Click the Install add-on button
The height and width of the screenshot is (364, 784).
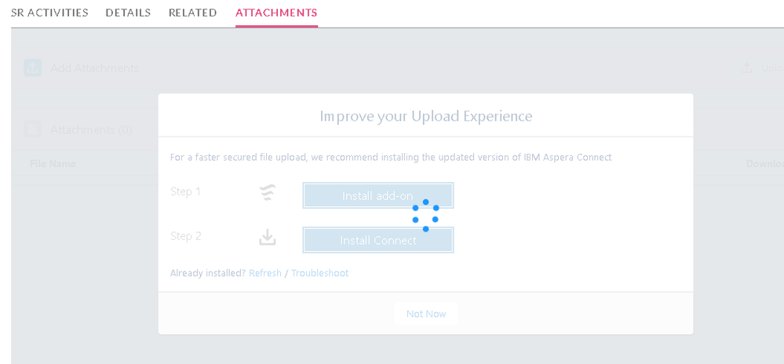coord(378,195)
